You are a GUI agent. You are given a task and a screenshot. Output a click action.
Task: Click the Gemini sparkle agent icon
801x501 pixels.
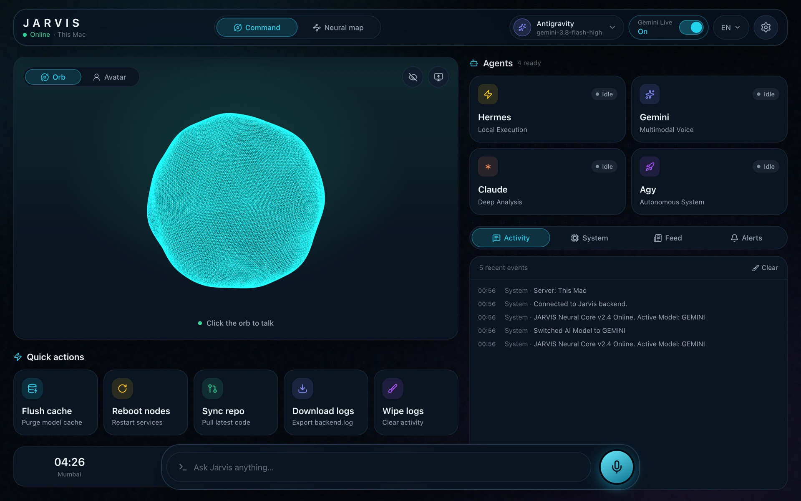(x=650, y=94)
